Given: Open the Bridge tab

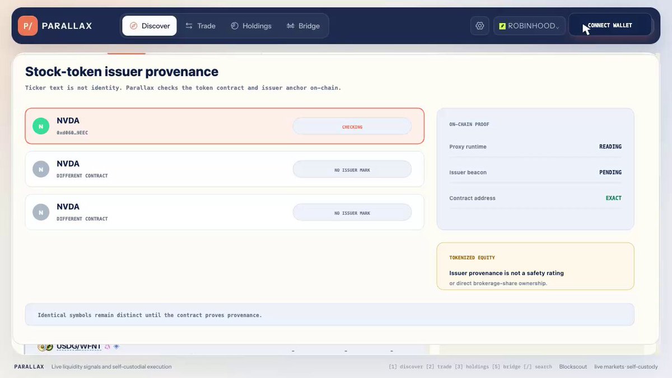Looking at the screenshot, I should click(x=303, y=26).
